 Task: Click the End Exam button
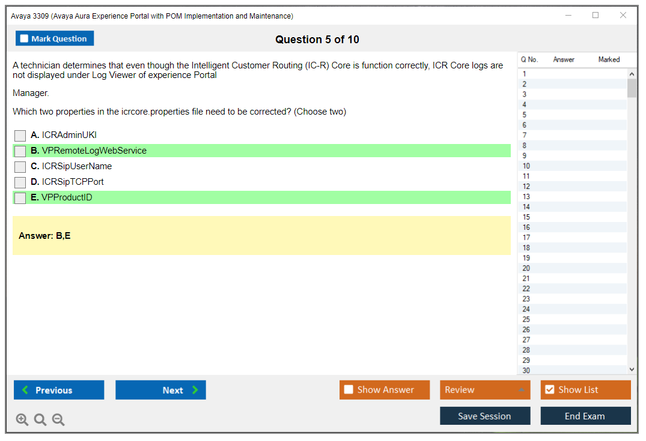coord(585,416)
